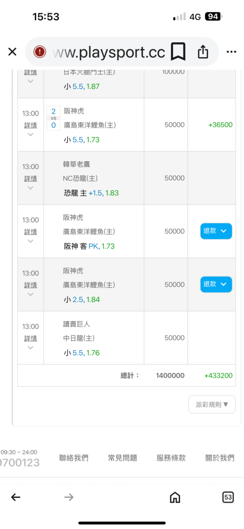The width and height of the screenshot is (244, 529).
Task: Open the 退款 dropdown for 阪神 客 PK bet
Action: click(216, 231)
